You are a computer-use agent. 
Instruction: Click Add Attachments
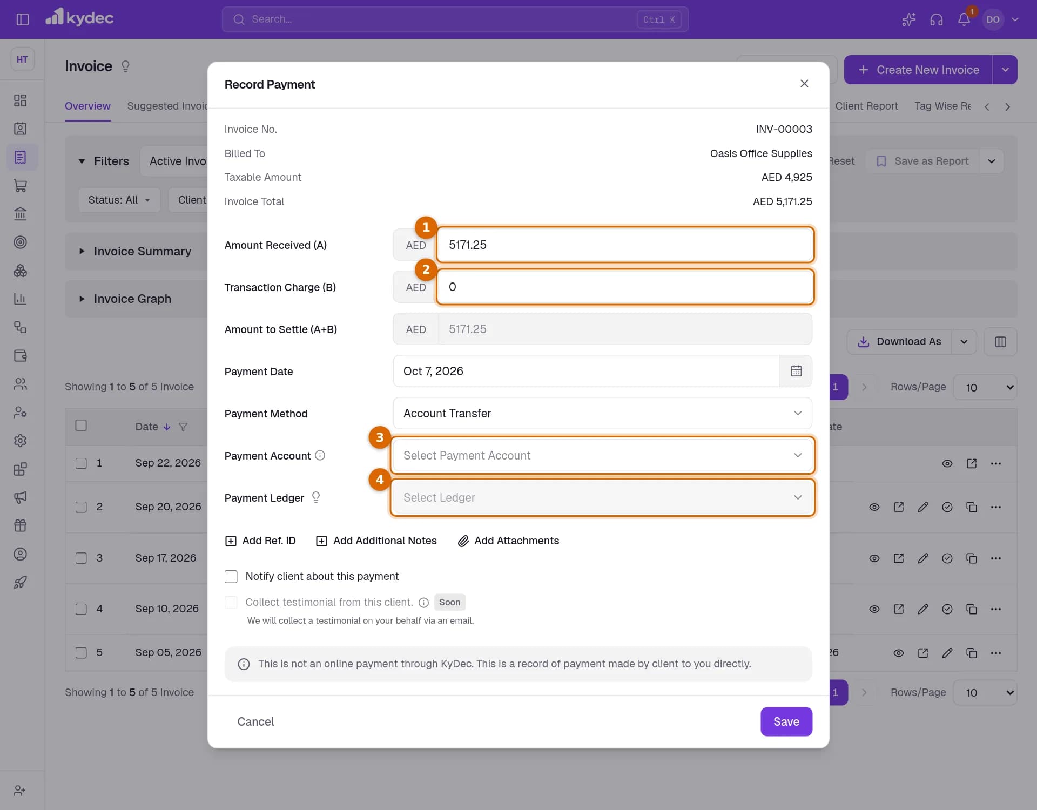508,541
